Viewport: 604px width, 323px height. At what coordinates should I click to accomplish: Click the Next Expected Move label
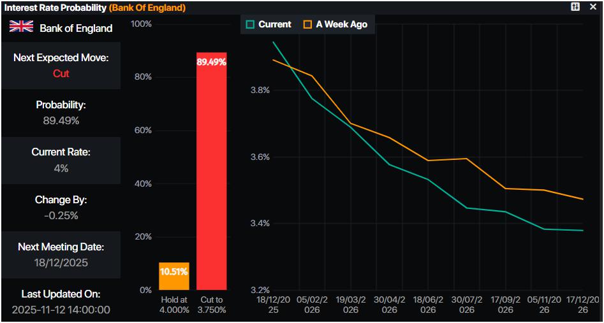point(61,58)
